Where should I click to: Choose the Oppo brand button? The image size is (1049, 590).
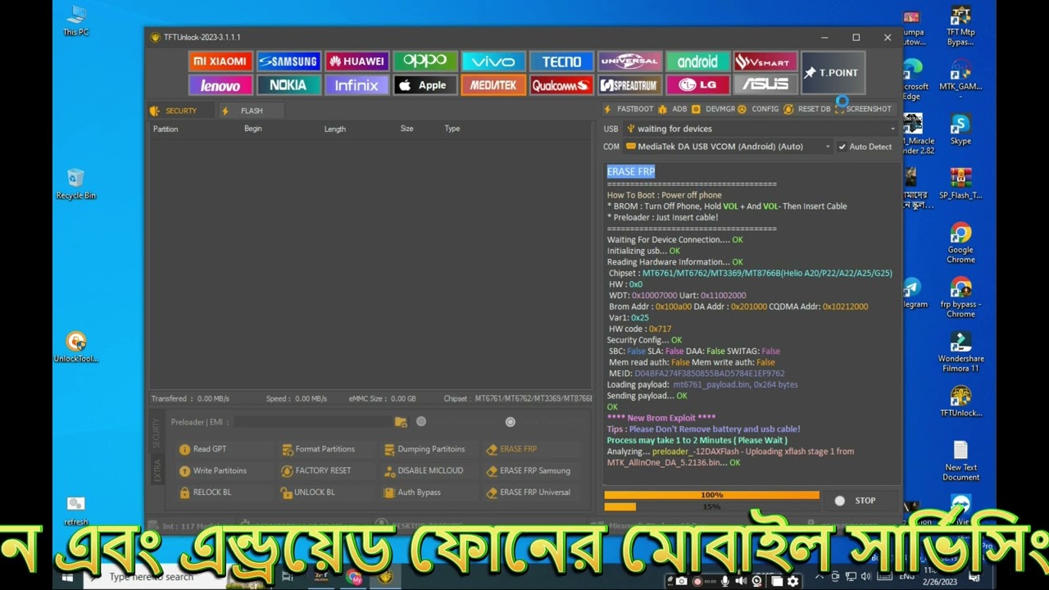pyautogui.click(x=425, y=61)
